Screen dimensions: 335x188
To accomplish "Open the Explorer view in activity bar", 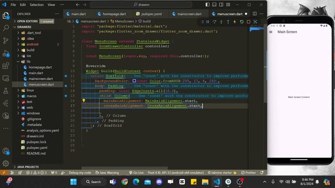I will point(6,16).
